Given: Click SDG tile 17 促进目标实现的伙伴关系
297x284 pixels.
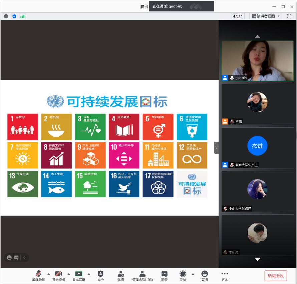Looking at the screenshot, I should click(x=158, y=184).
